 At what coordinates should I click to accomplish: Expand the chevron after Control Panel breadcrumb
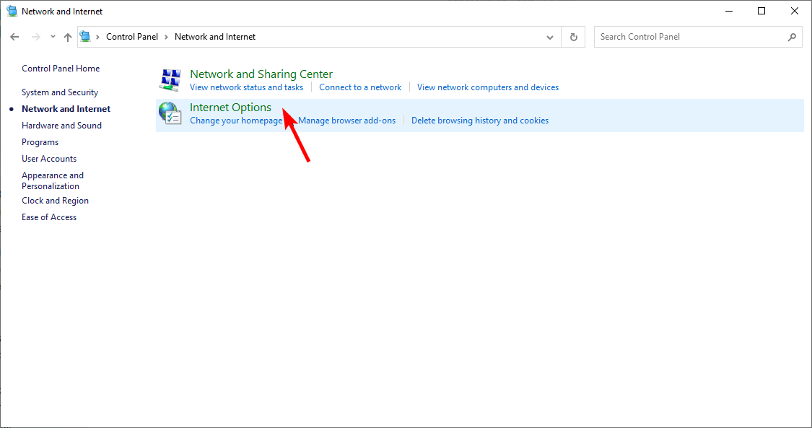[166, 37]
